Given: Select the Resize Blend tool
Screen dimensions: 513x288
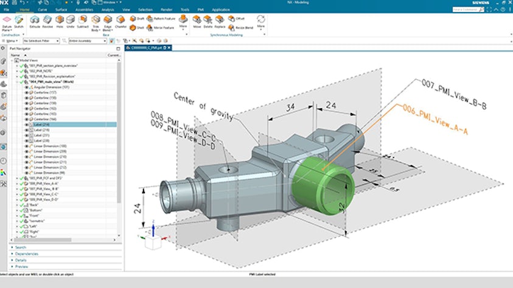Looking at the screenshot, I should (241, 28).
